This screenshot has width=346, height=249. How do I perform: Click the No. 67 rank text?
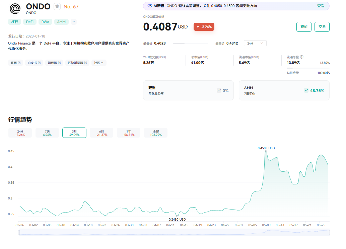[71, 7]
